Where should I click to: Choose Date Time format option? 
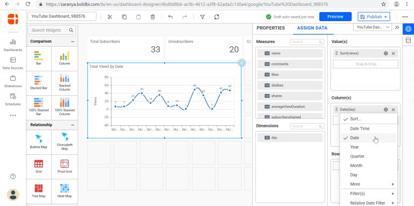click(369, 129)
